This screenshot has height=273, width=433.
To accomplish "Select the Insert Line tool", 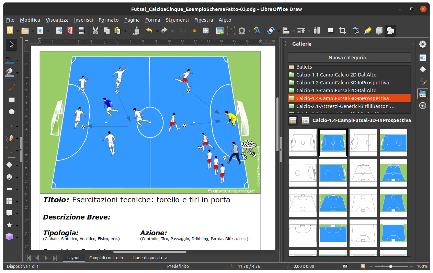I will point(12,87).
